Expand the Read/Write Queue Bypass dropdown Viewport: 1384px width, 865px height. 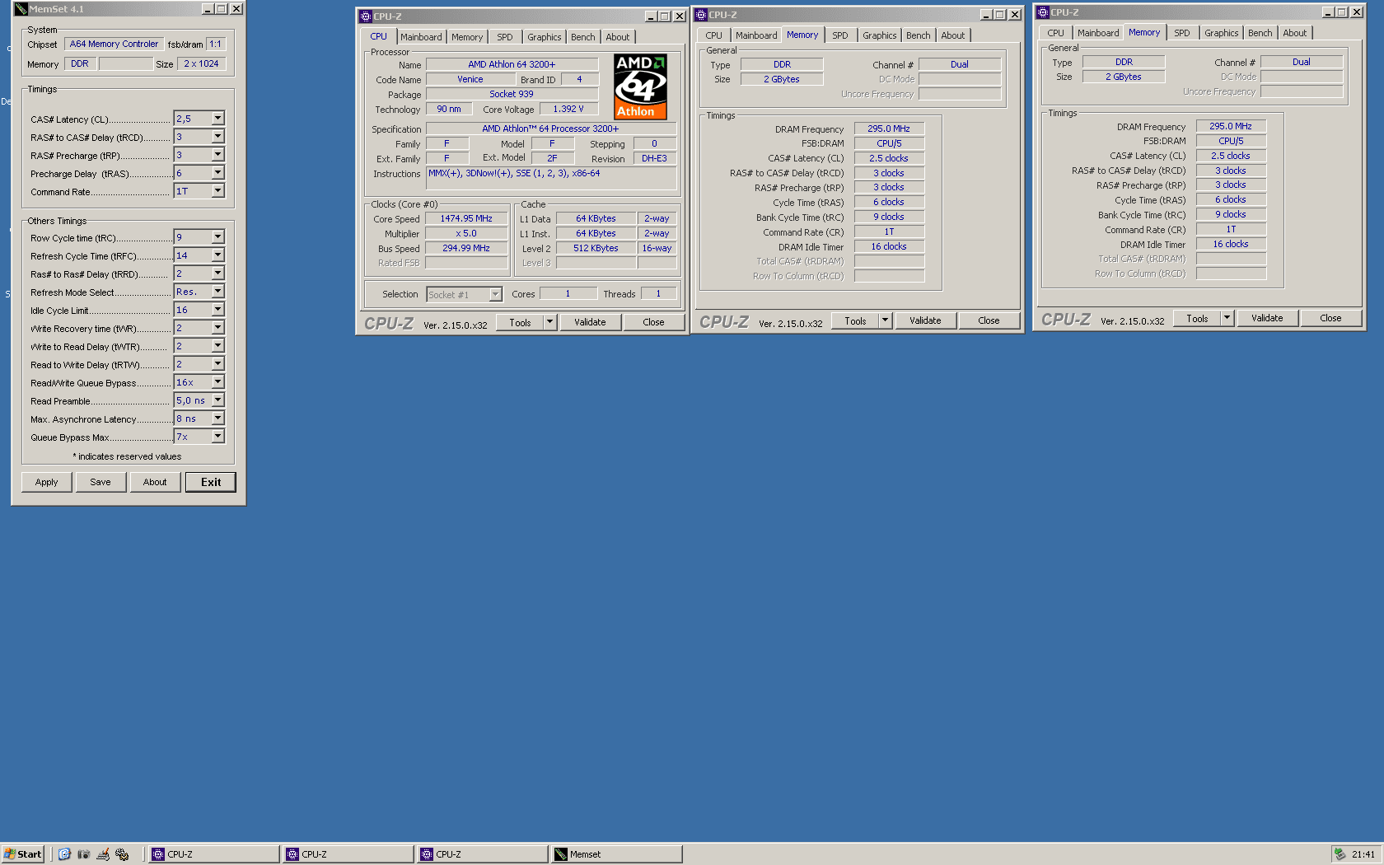click(218, 382)
